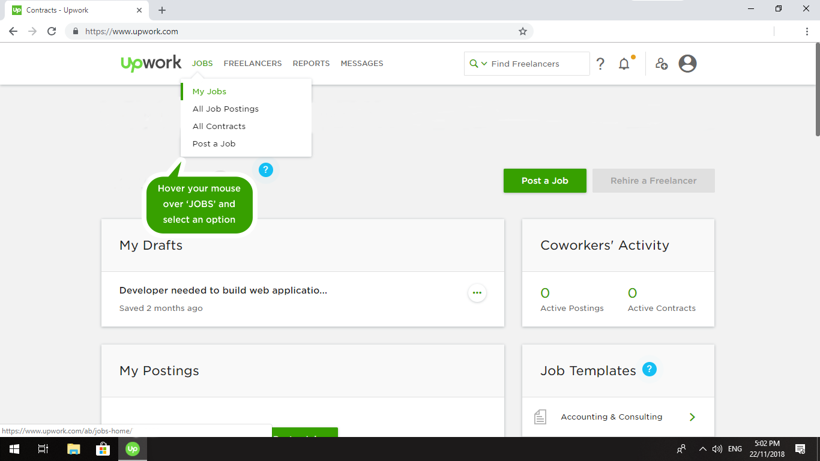Open the Freelancers navigation menu
Viewport: 820px width, 461px height.
pyautogui.click(x=253, y=64)
